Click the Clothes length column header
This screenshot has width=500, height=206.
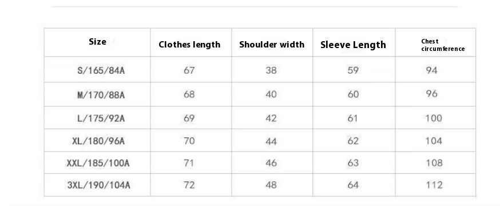click(189, 45)
